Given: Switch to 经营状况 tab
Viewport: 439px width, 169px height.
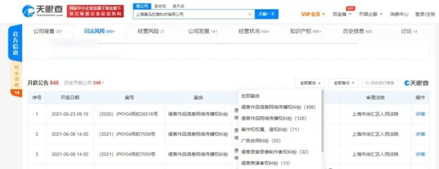Looking at the screenshot, I should pyautogui.click(x=254, y=31).
